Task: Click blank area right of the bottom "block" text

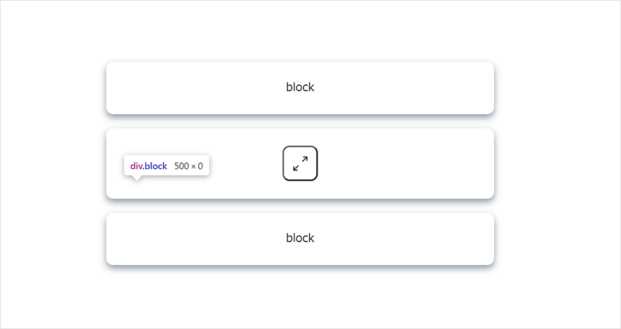Action: click(404, 238)
